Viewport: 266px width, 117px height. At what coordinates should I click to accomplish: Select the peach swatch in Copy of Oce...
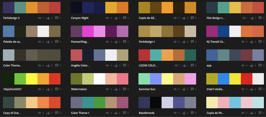(x=32, y=103)
